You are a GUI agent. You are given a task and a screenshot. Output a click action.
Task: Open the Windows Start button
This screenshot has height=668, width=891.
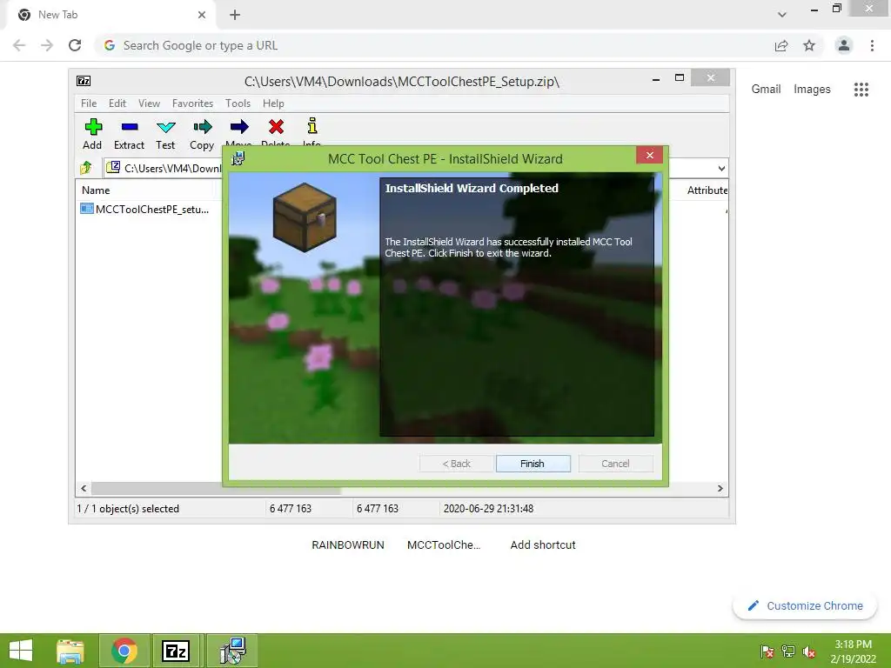tap(21, 651)
